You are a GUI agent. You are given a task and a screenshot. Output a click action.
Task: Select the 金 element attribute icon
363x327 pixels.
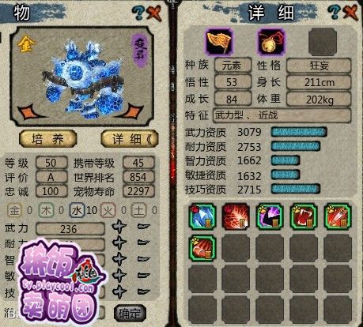14,210
